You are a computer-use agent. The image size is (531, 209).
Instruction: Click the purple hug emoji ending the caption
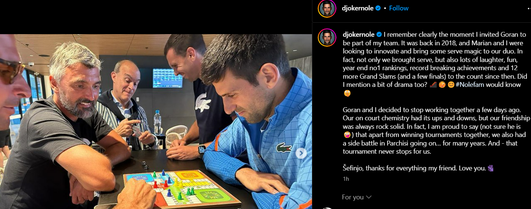tap(491, 168)
